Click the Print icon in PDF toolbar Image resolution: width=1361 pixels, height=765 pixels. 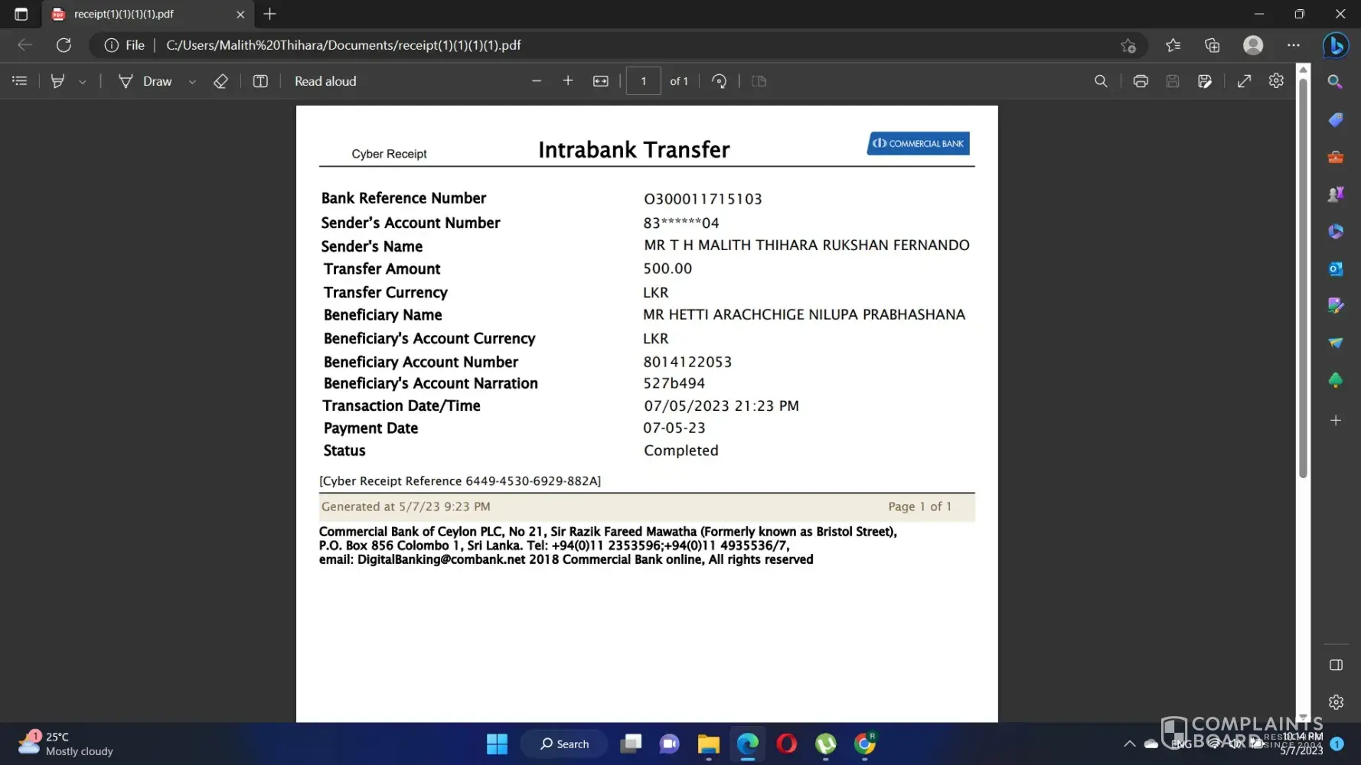point(1141,81)
